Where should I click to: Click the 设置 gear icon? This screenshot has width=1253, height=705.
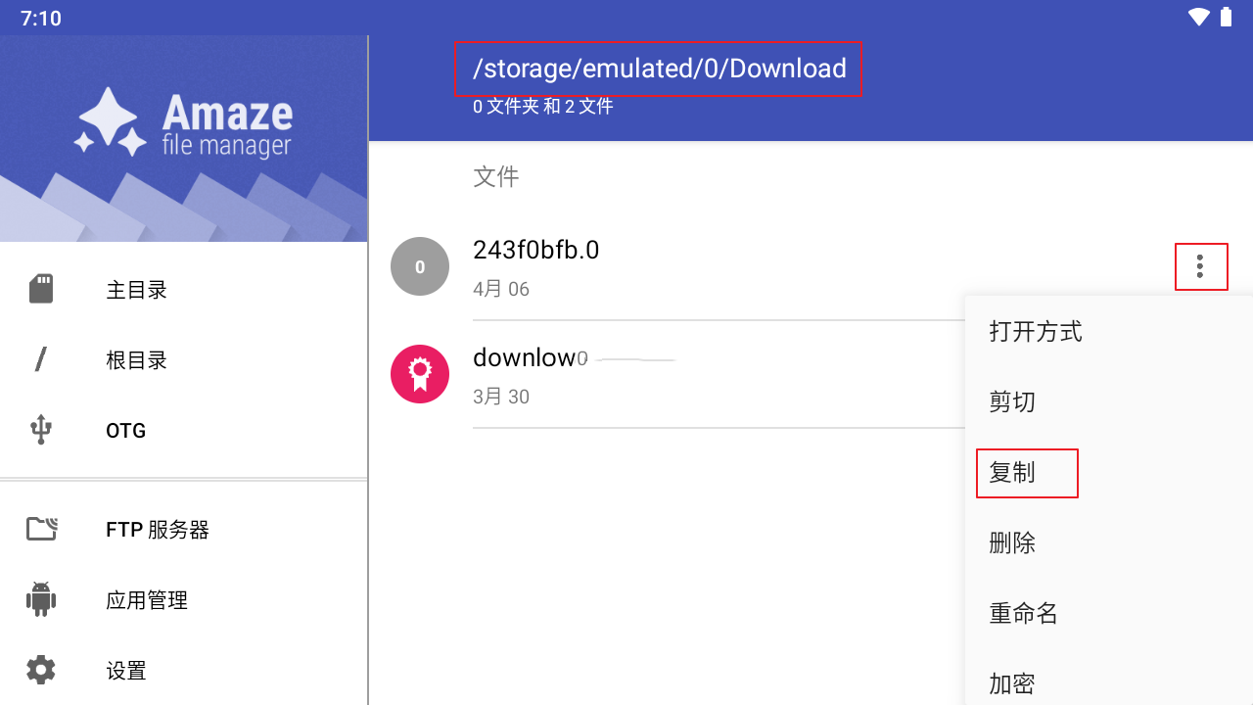coord(41,671)
